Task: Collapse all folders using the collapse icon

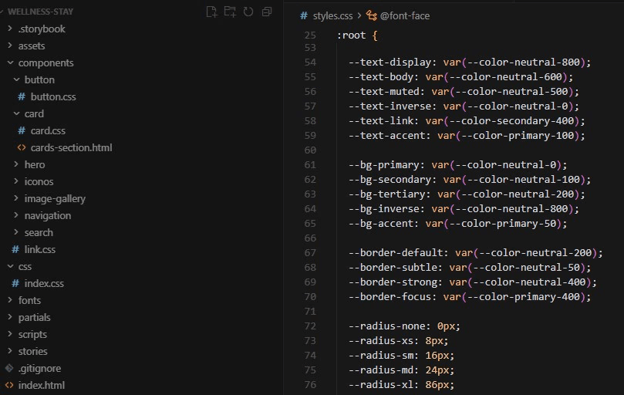Action: click(x=267, y=12)
